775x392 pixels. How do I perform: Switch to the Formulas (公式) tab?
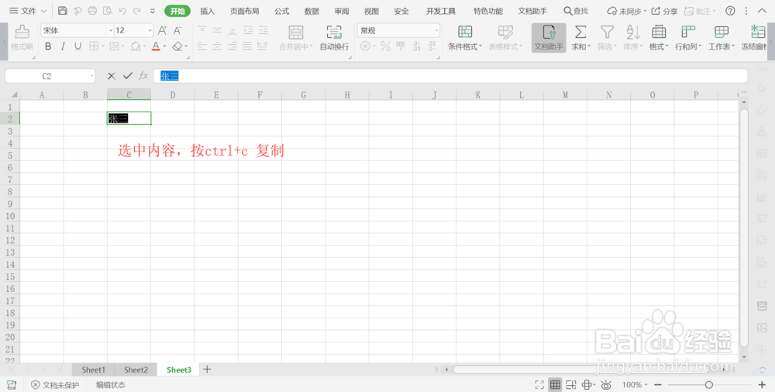click(x=282, y=11)
